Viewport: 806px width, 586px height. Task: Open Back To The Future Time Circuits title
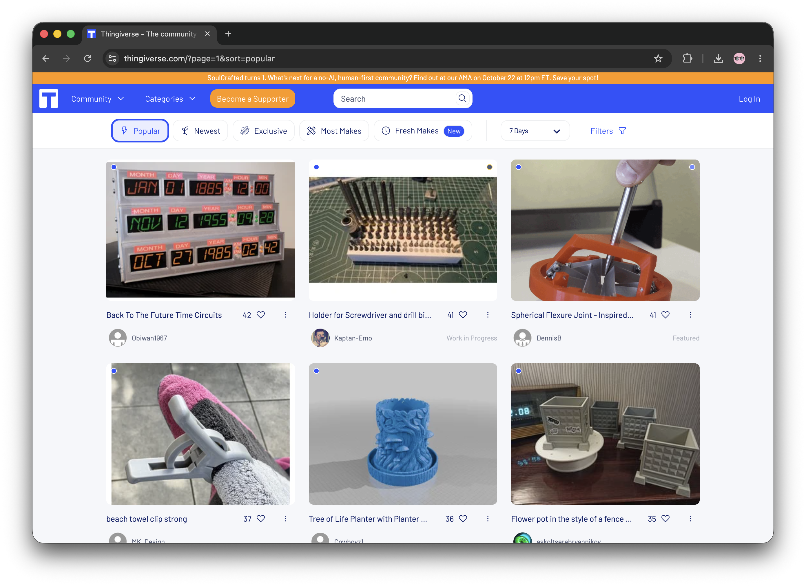click(x=164, y=315)
